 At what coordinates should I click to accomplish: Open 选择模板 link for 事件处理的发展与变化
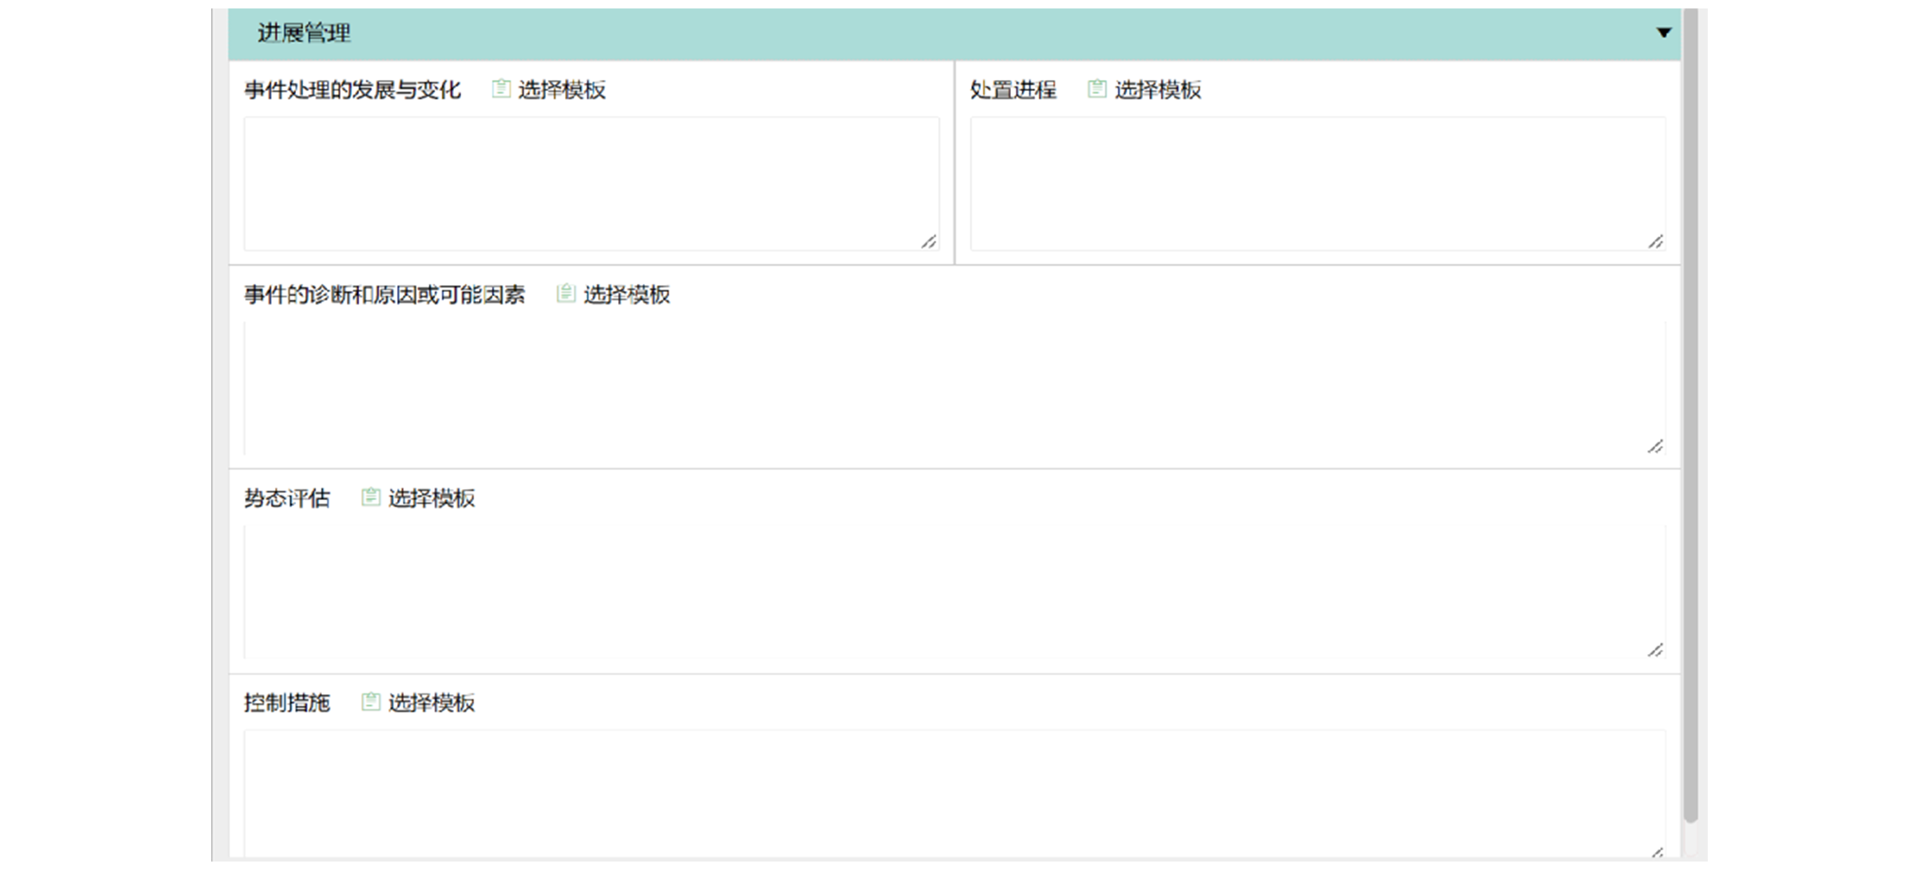(x=562, y=90)
